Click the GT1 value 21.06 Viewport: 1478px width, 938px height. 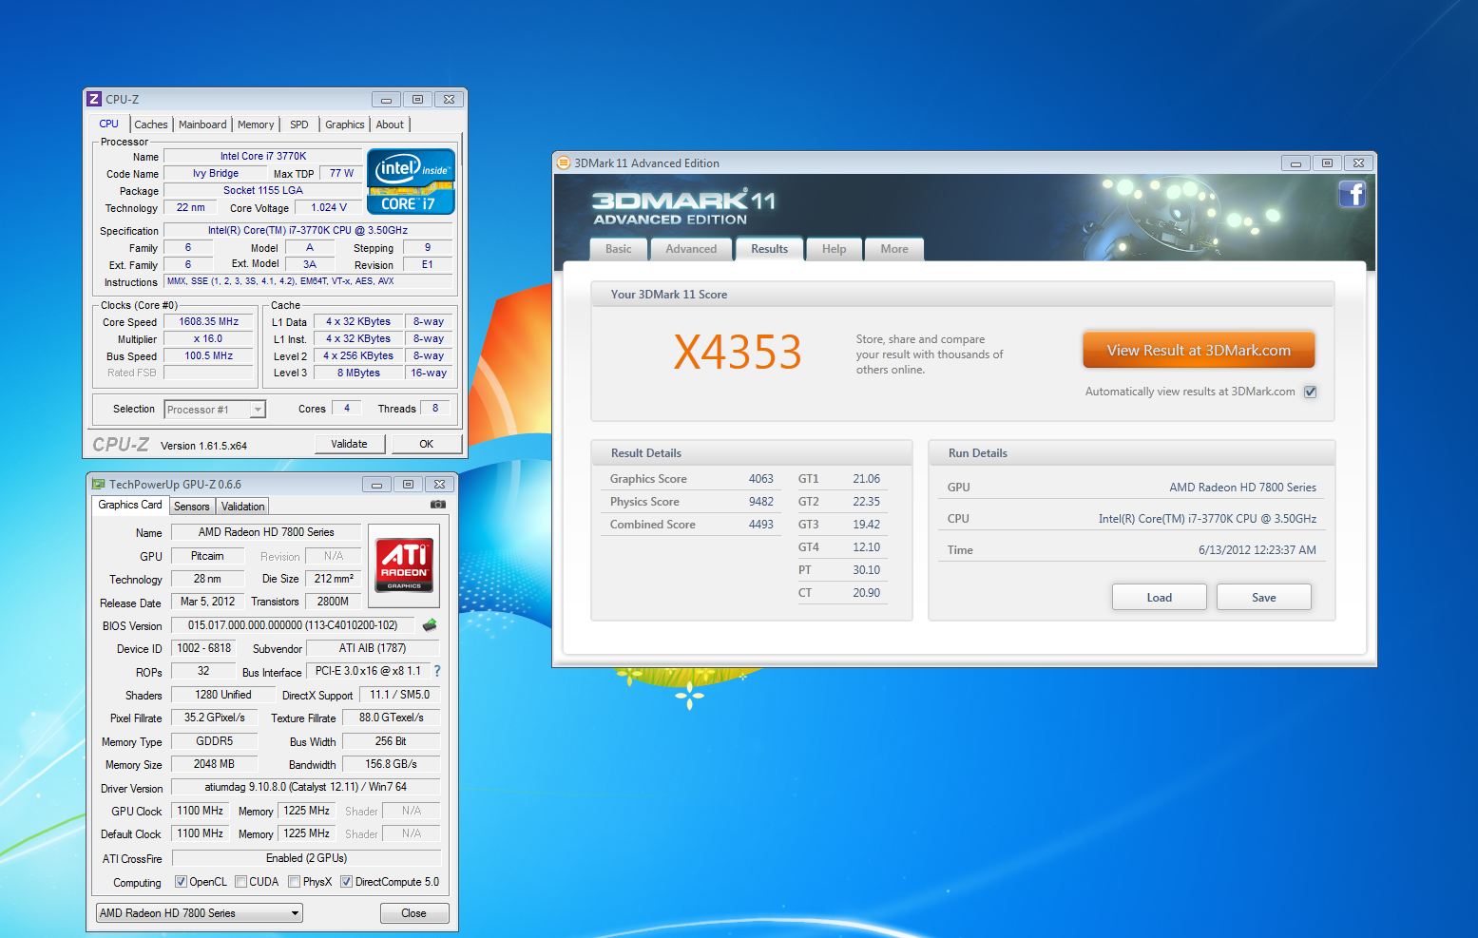tap(866, 479)
